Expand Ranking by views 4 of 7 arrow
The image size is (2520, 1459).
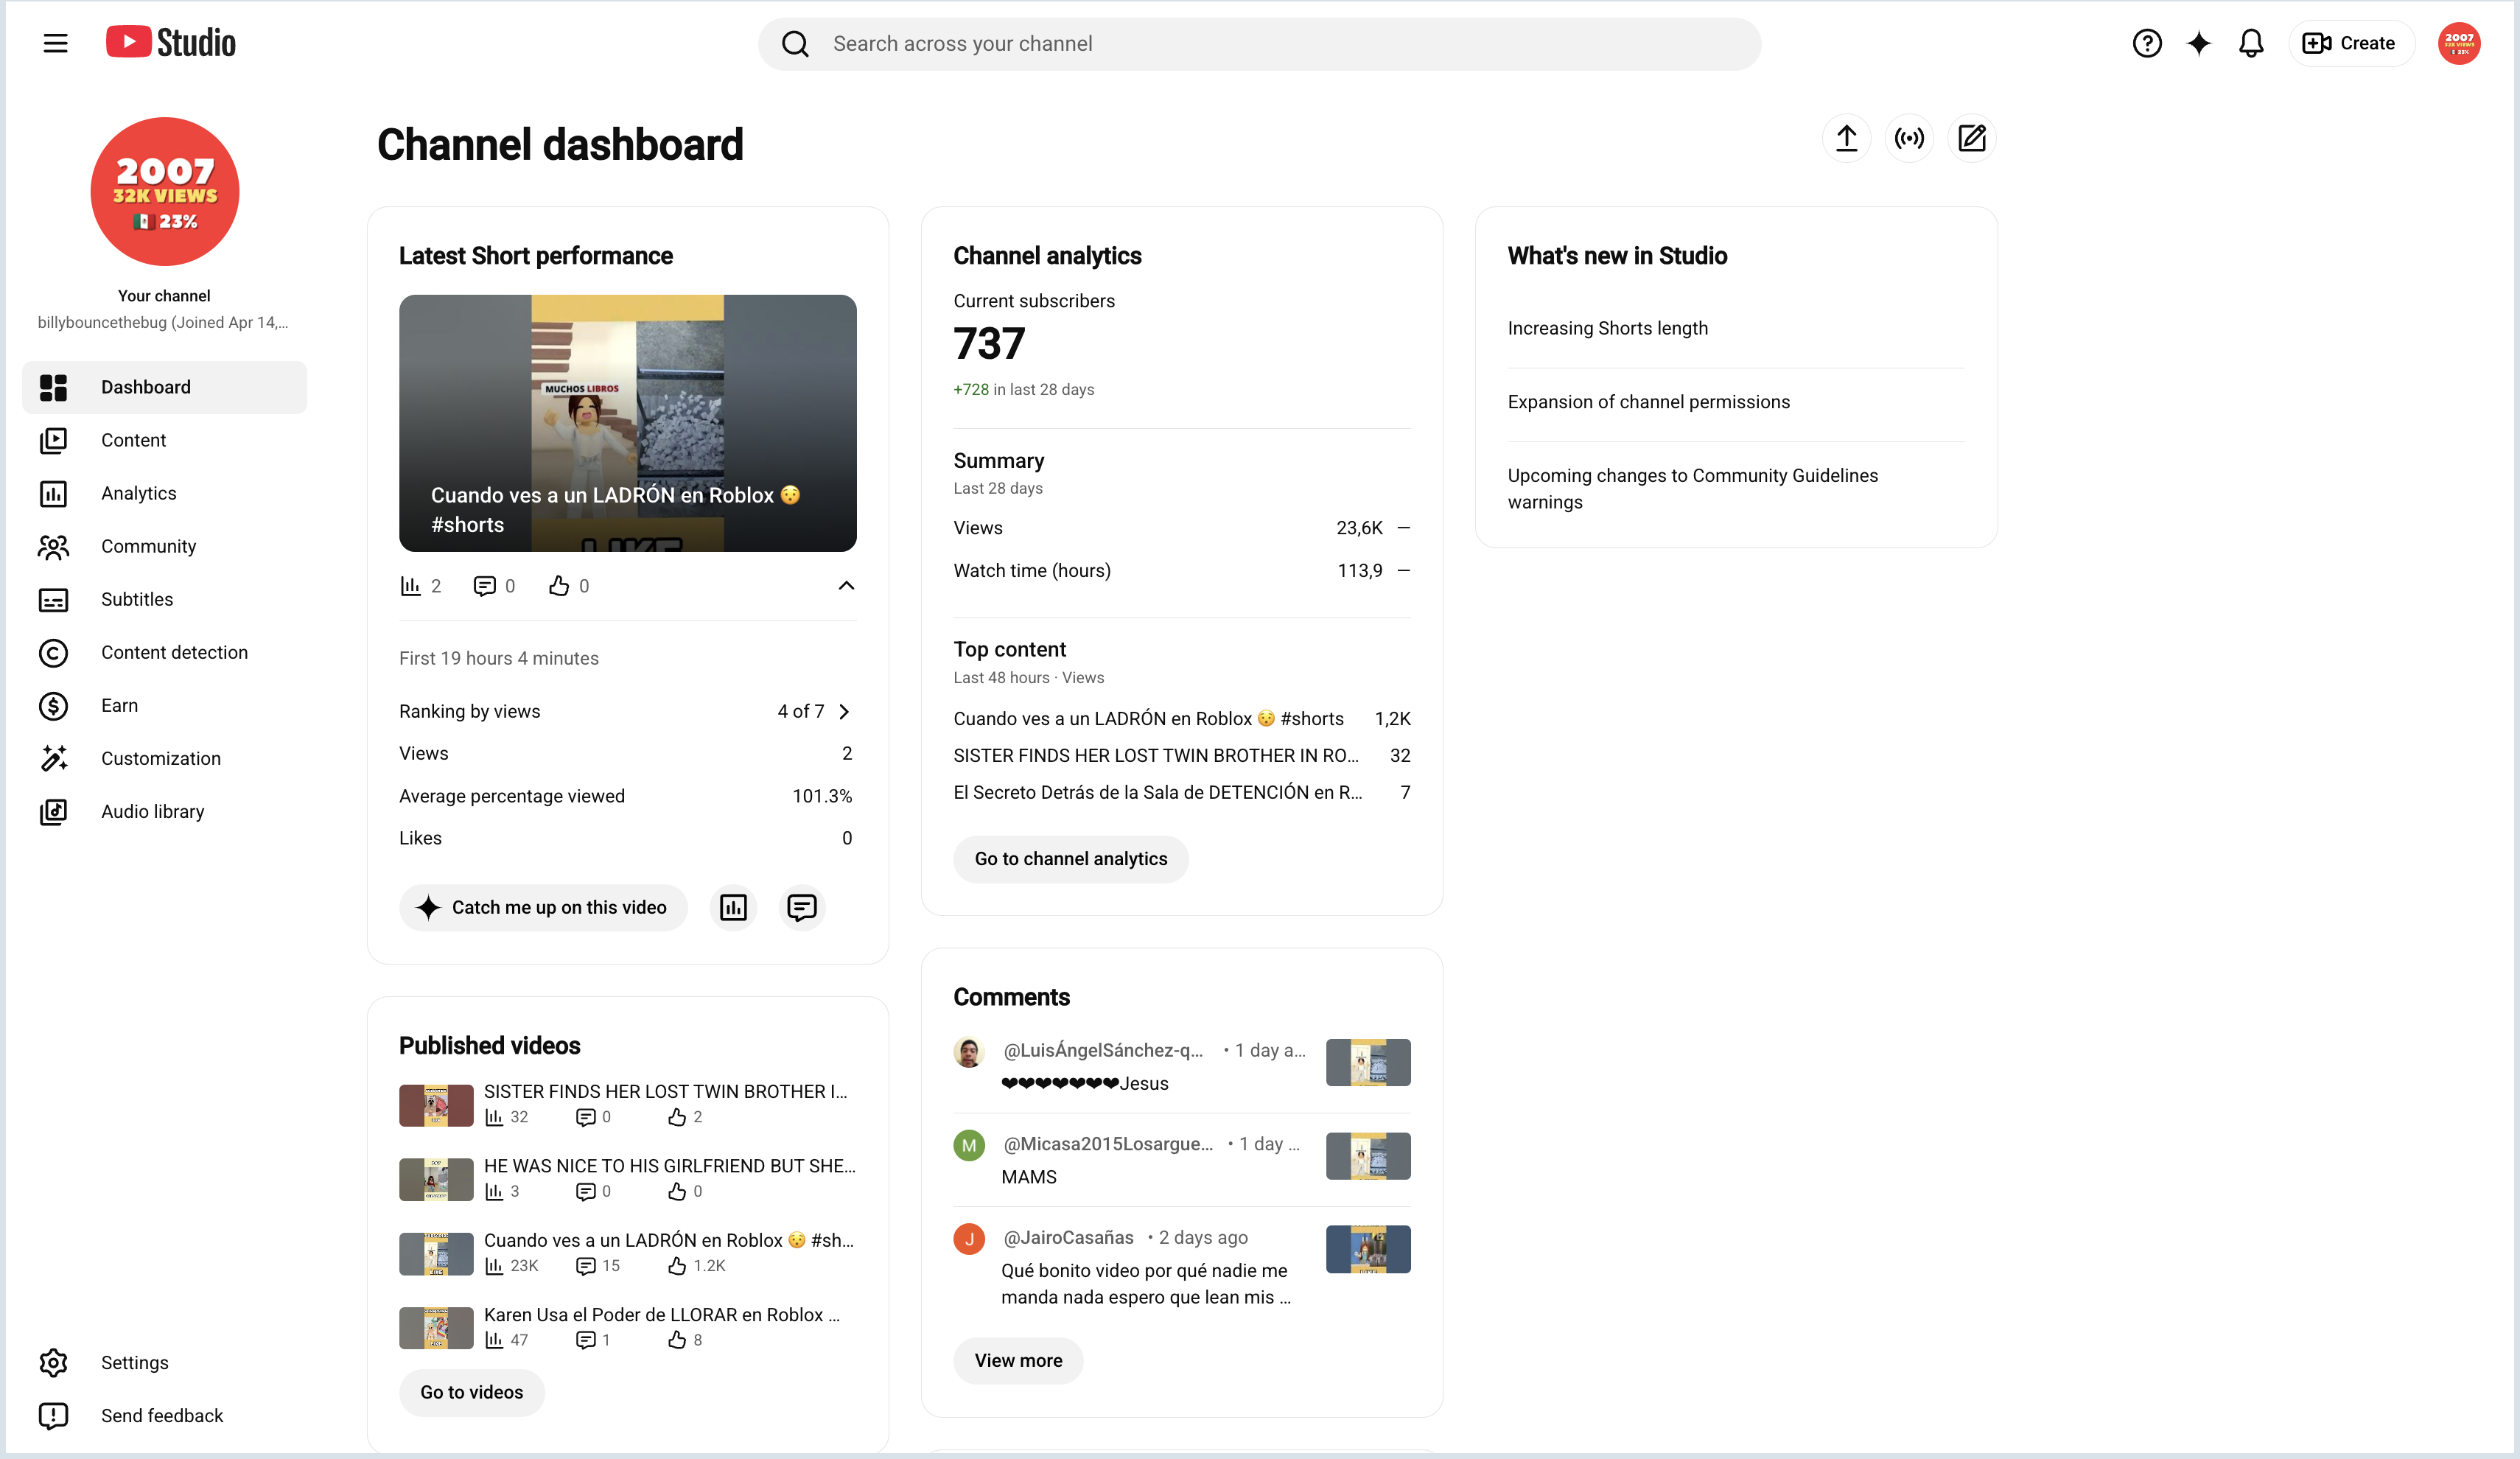click(x=845, y=711)
